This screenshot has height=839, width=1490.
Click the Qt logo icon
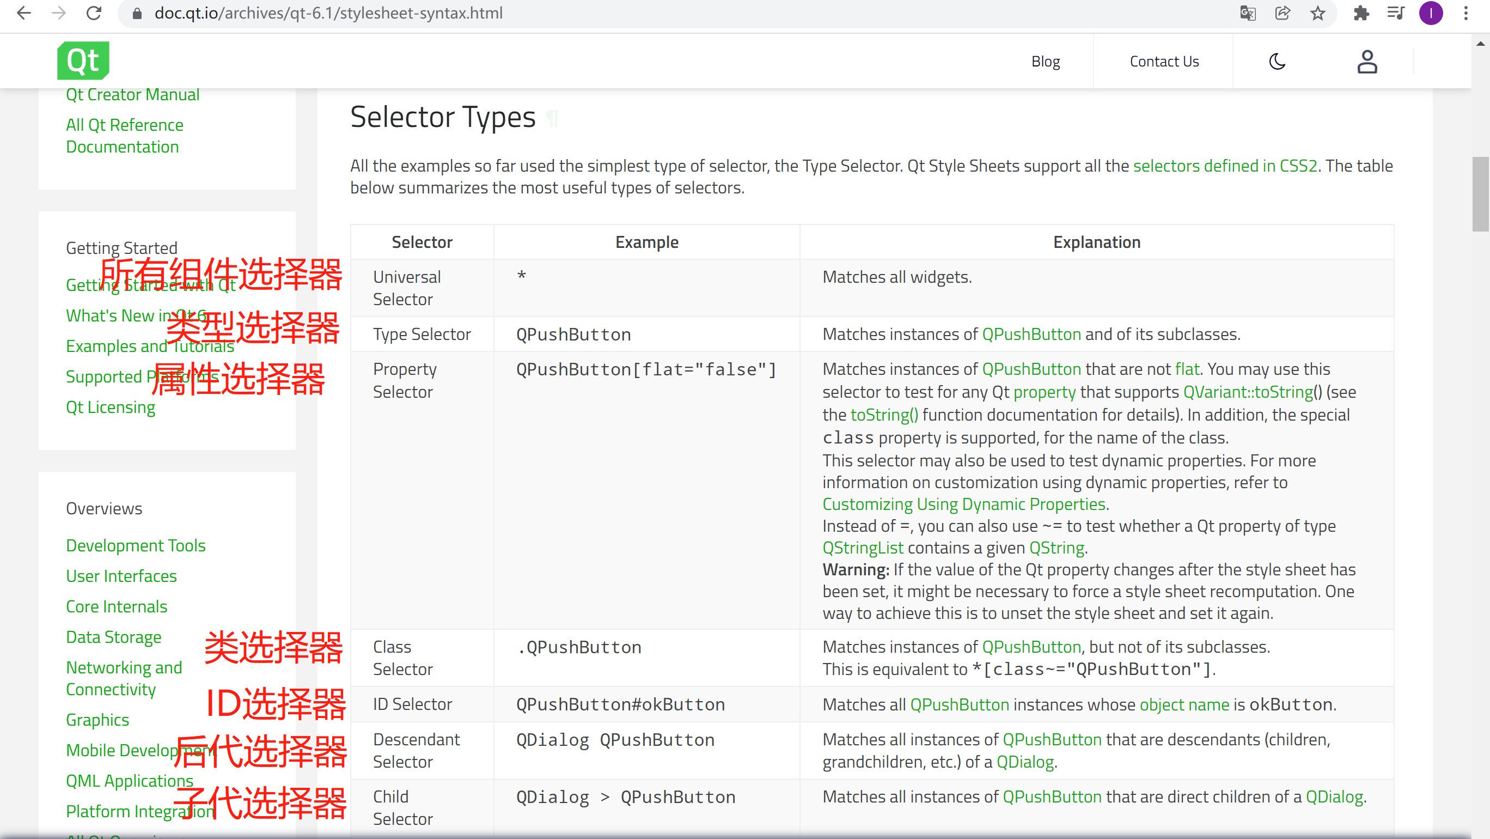pyautogui.click(x=83, y=60)
